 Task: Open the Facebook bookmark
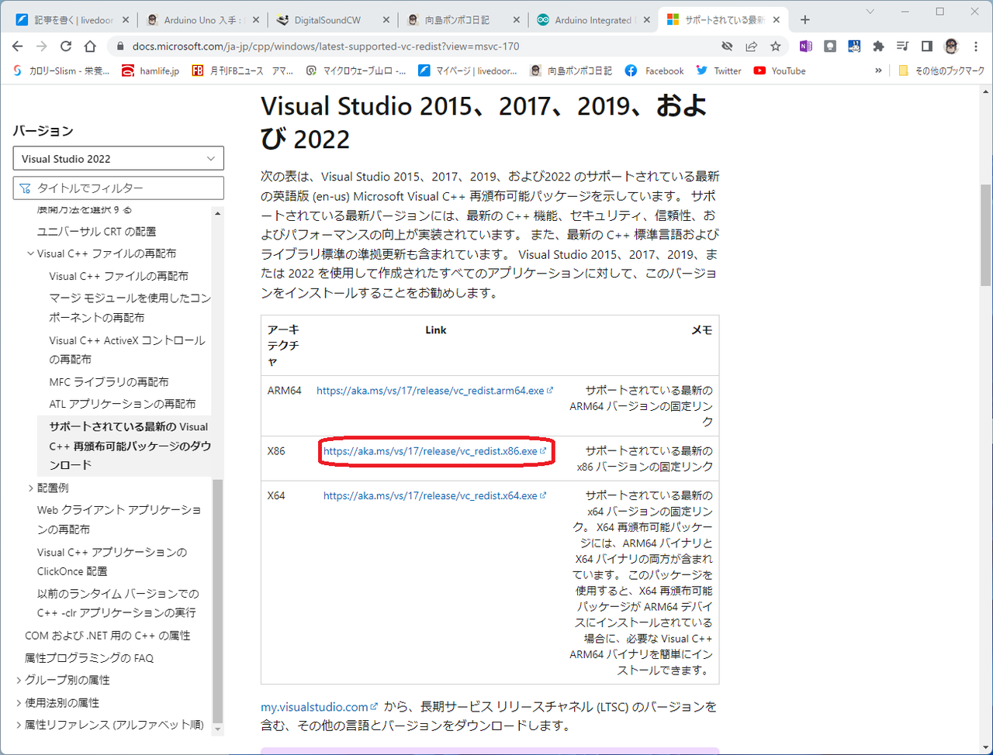654,71
